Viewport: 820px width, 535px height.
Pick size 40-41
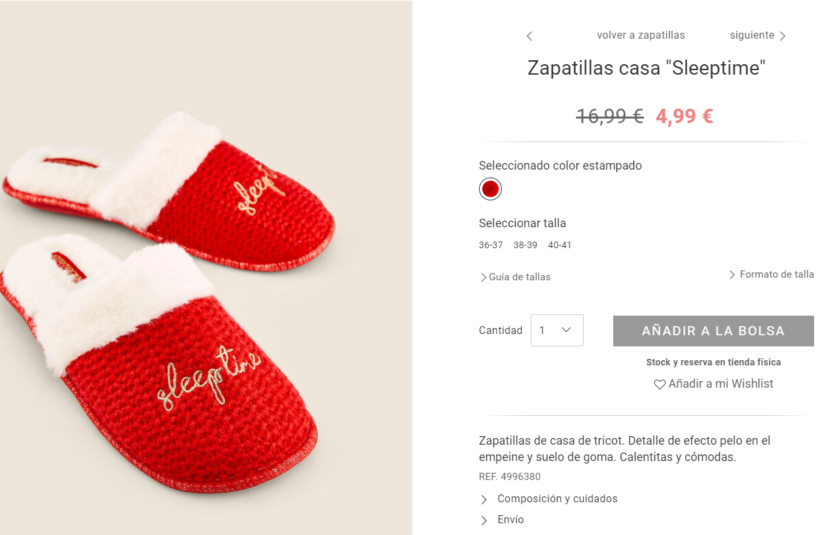pos(560,246)
